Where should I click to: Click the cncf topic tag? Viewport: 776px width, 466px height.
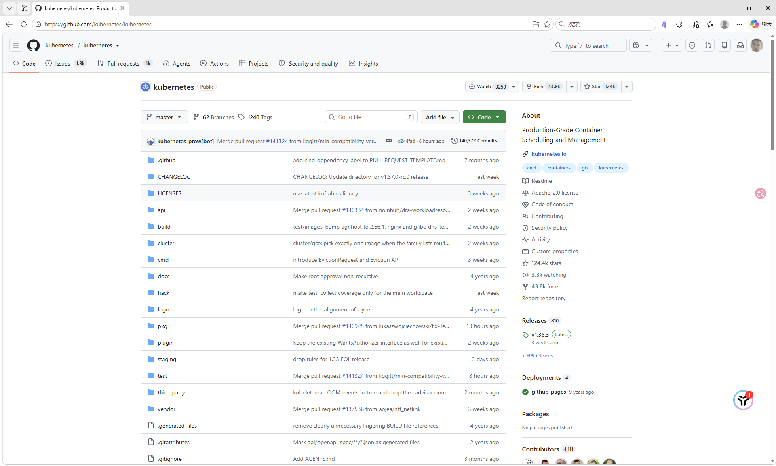[531, 168]
